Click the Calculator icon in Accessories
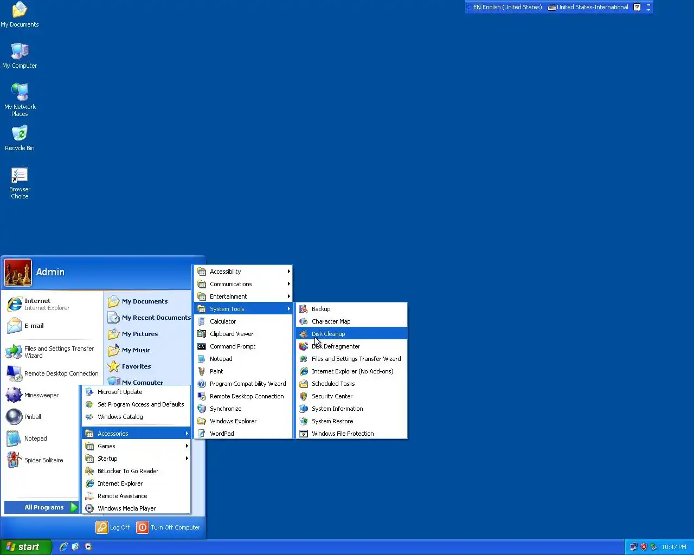Image resolution: width=694 pixels, height=555 pixels. pos(202,321)
